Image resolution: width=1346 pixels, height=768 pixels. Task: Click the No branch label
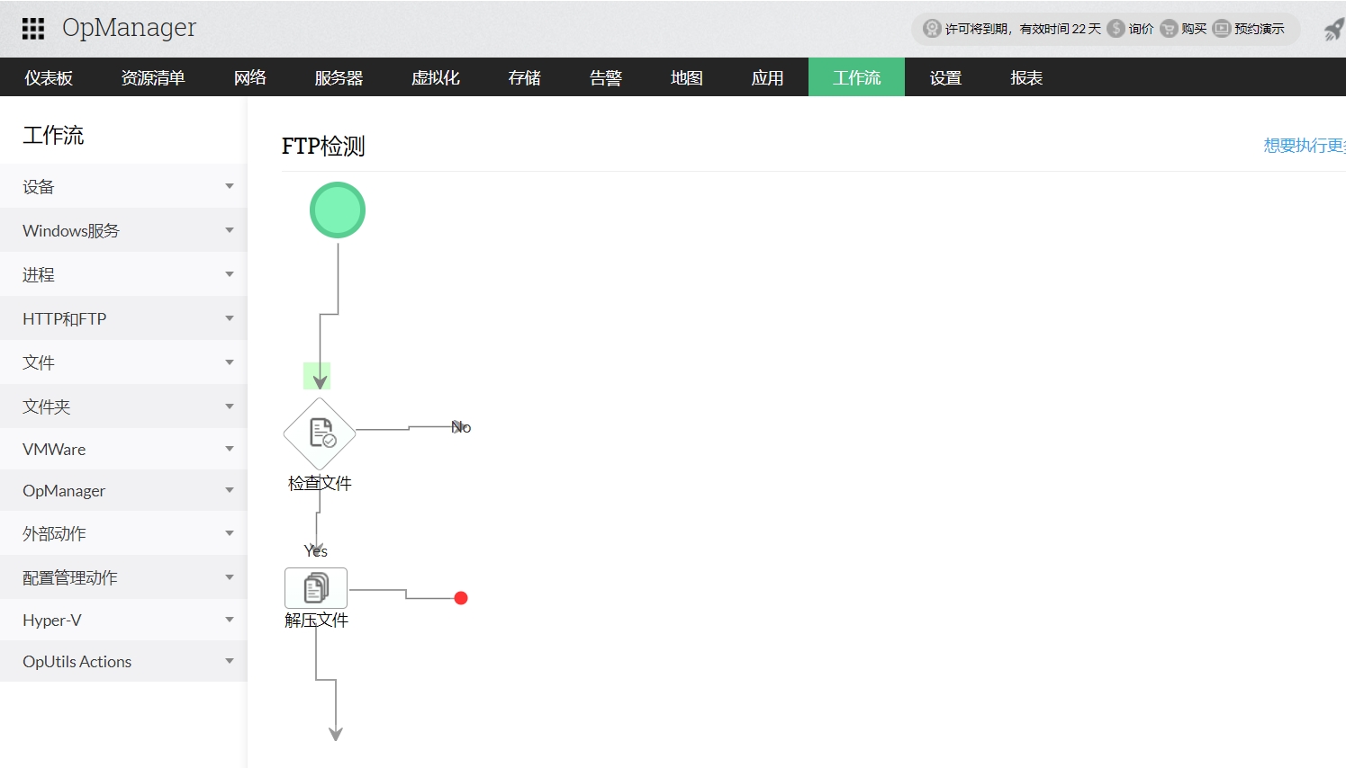461,427
